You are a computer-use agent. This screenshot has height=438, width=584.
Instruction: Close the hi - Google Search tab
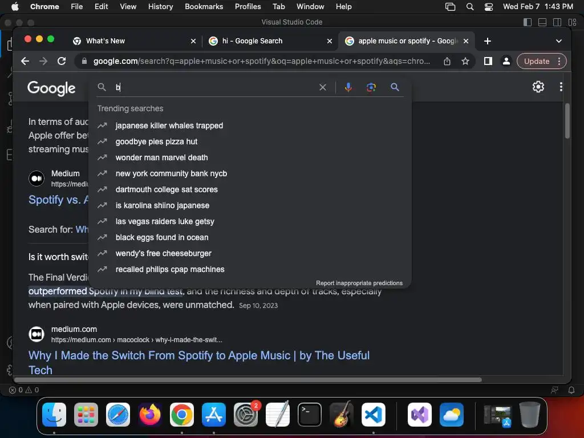tap(329, 41)
